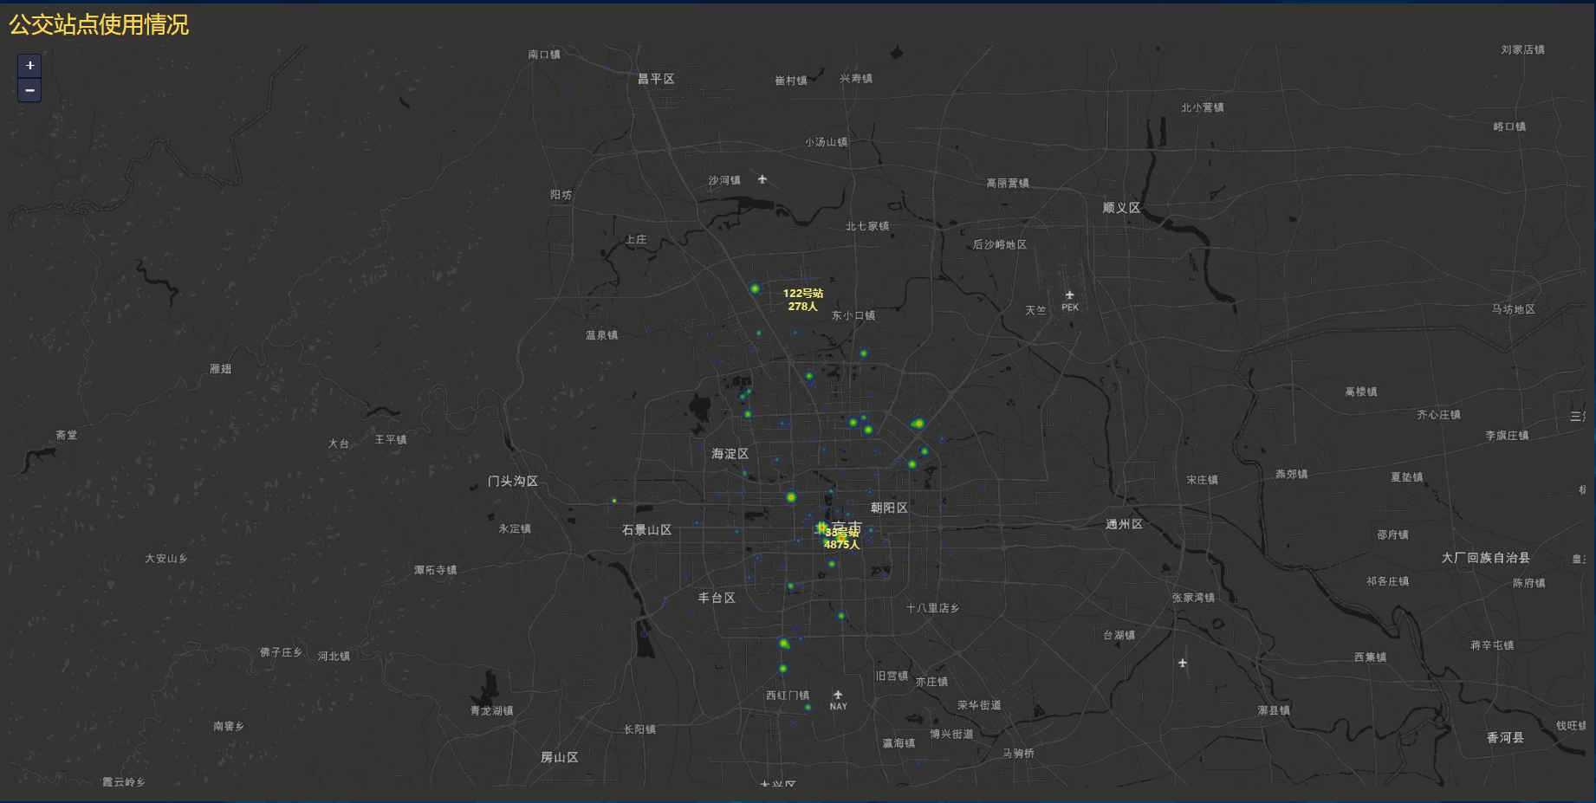Click the NAY airport icon
Screen dimensions: 1596x803
click(838, 695)
